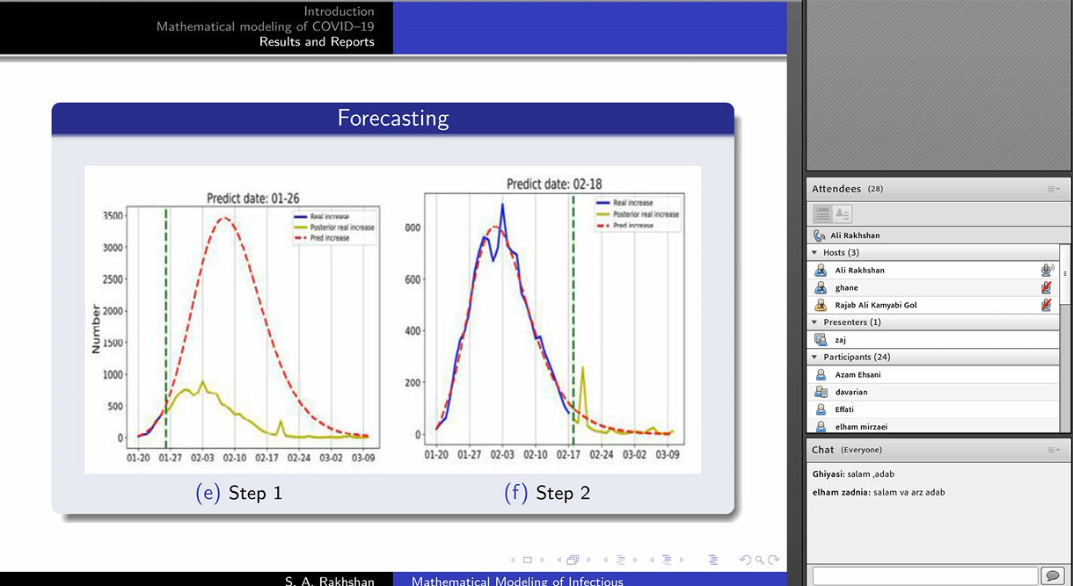Click the Beamer go-back curved arrow

pyautogui.click(x=745, y=560)
